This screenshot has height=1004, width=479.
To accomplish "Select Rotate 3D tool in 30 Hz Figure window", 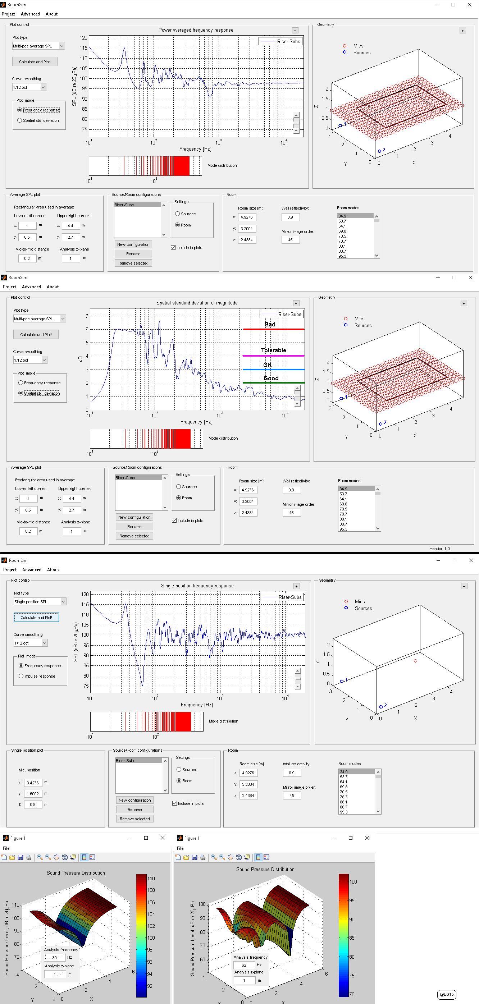I will tap(65, 857).
